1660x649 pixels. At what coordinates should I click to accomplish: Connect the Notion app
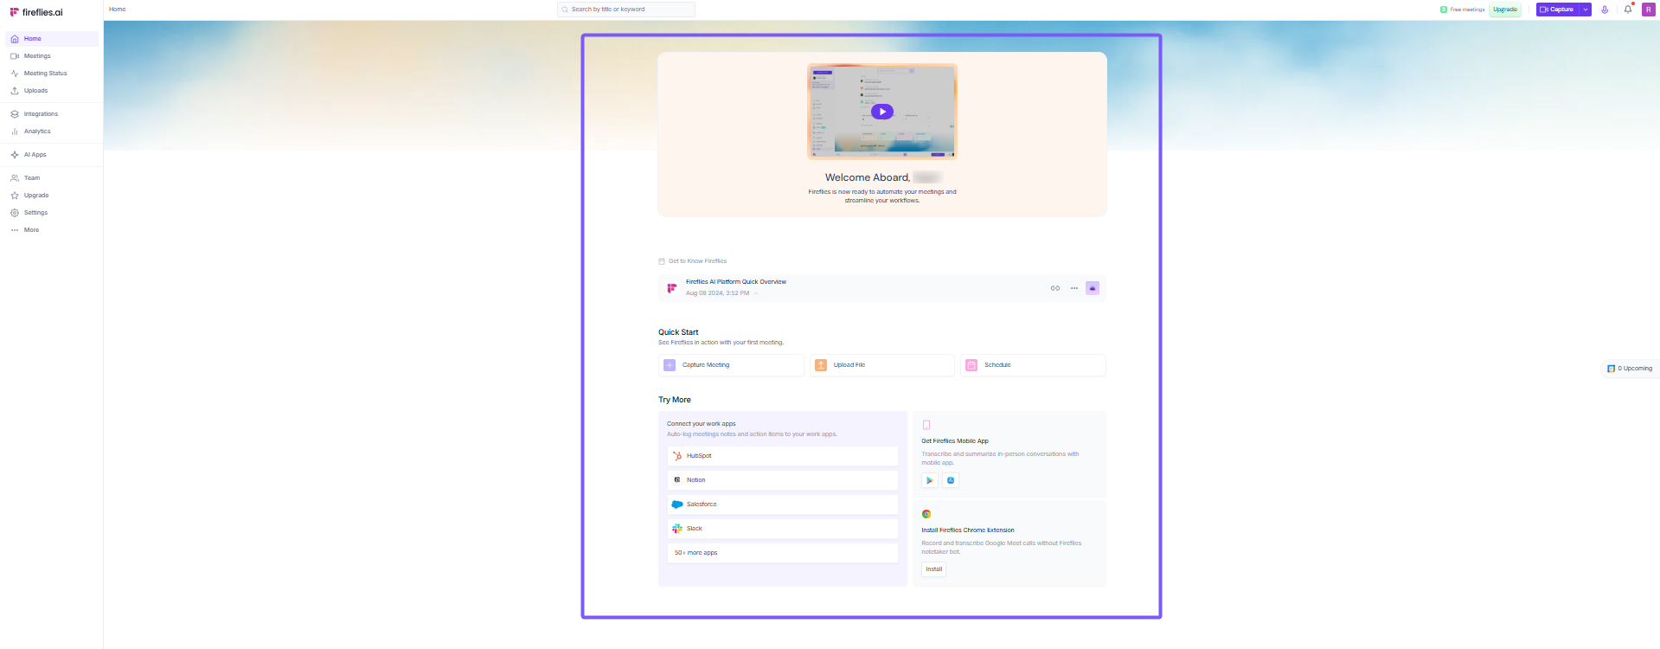pyautogui.click(x=783, y=480)
